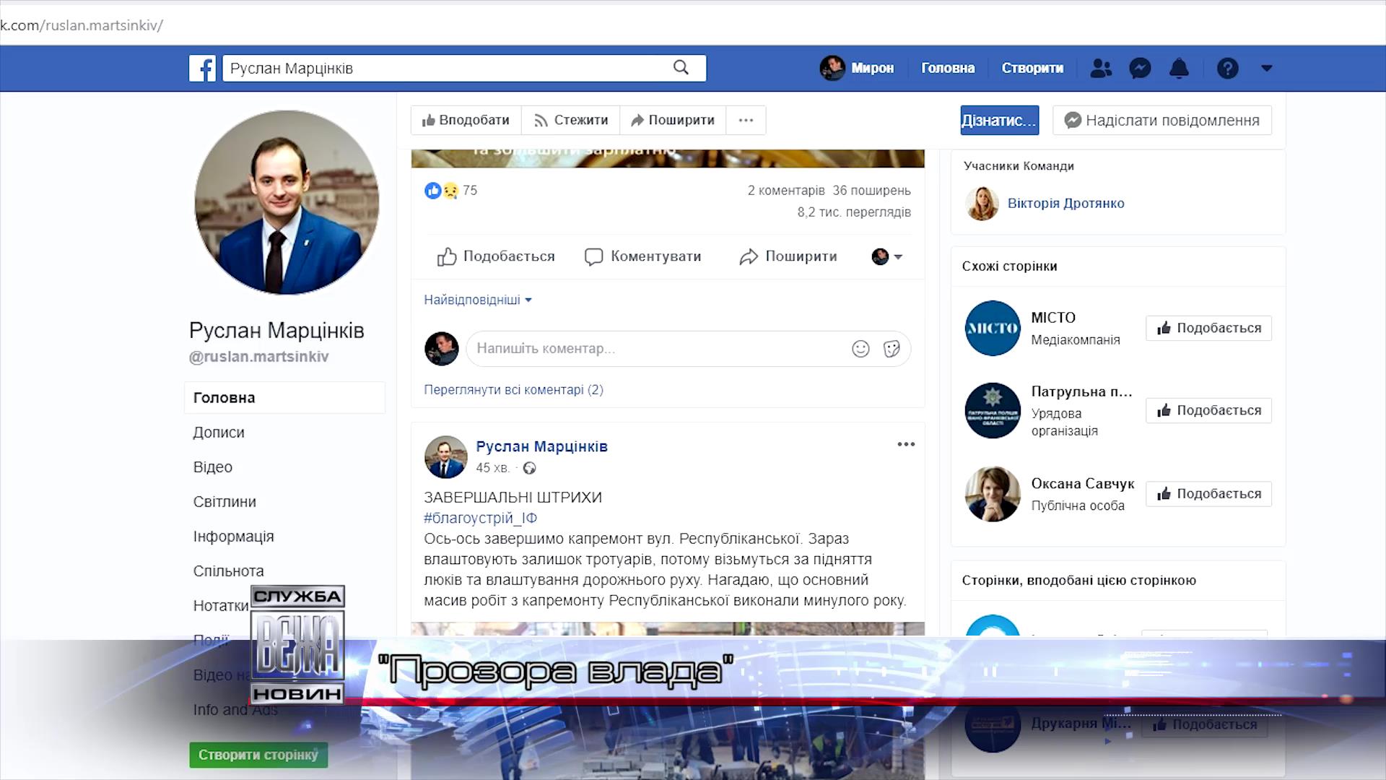Image resolution: width=1386 pixels, height=780 pixels.
Task: Click the commenter avatar beside comment box
Action: tap(442, 349)
